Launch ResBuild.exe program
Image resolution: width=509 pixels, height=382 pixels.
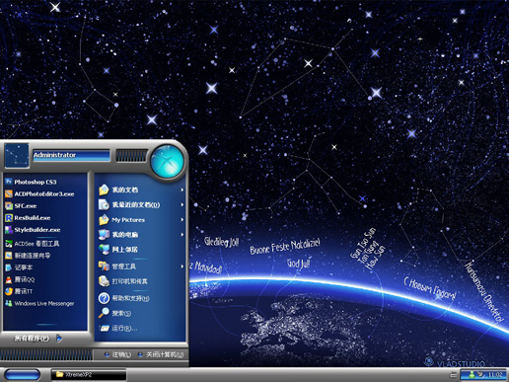tap(44, 218)
